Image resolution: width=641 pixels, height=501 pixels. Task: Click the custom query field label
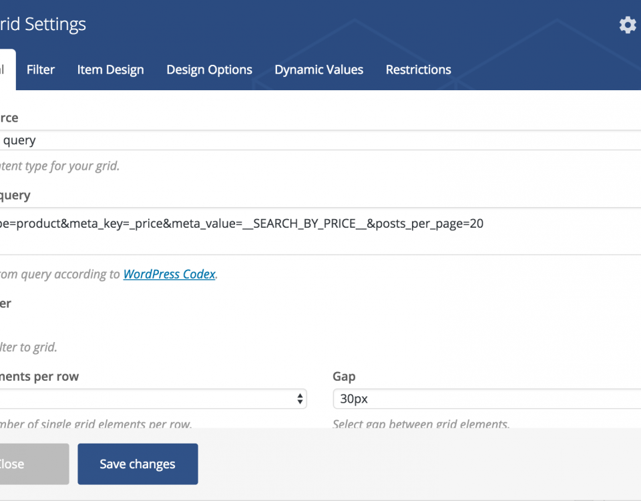(15, 195)
